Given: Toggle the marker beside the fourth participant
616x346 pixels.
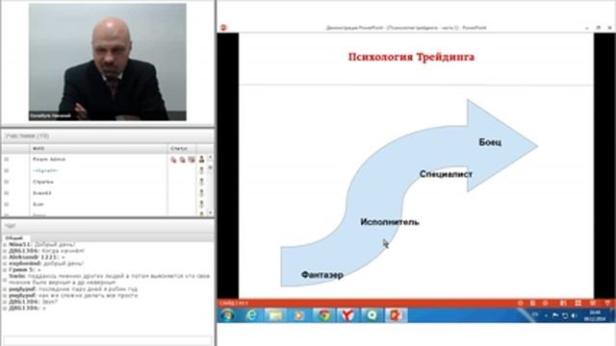Looking at the screenshot, I should (7, 193).
